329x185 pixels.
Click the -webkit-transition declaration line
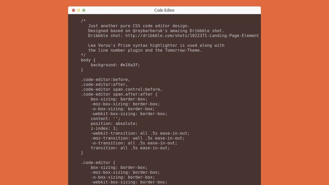tap(140, 133)
